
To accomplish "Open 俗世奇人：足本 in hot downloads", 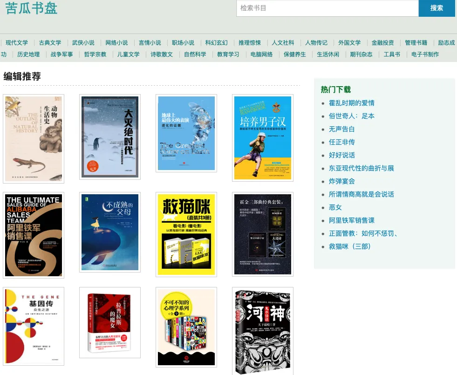I will pyautogui.click(x=352, y=116).
